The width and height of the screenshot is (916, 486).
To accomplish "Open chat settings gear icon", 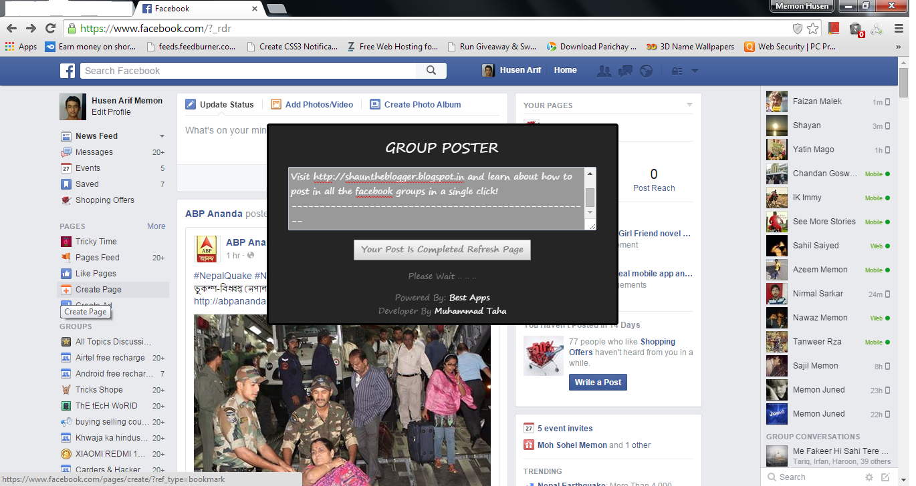I will coord(869,477).
